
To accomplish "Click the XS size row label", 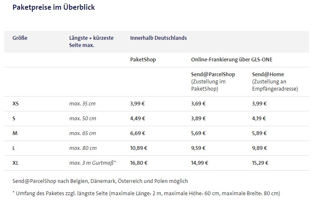I will pyautogui.click(x=16, y=103).
